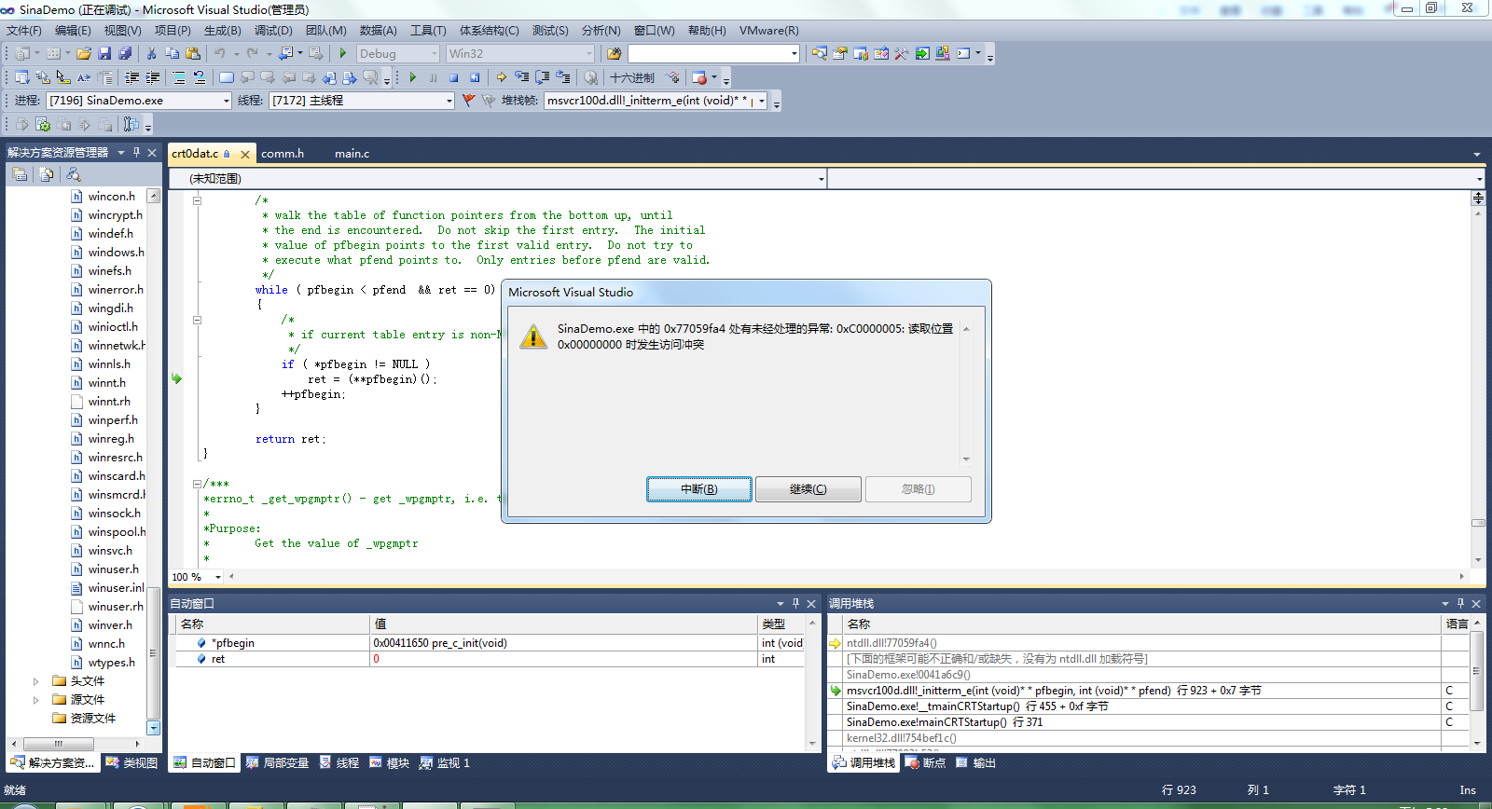Click the Step Out icon
The height and width of the screenshot is (809, 1492).
(563, 78)
